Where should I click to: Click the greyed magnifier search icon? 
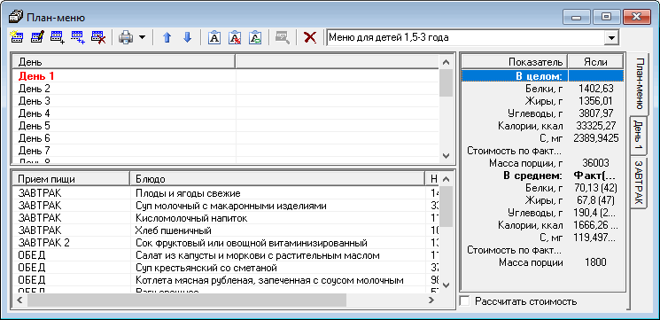[282, 38]
